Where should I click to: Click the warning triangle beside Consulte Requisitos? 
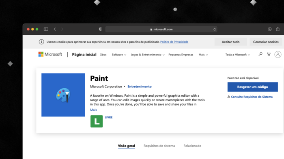pyautogui.click(x=229, y=97)
